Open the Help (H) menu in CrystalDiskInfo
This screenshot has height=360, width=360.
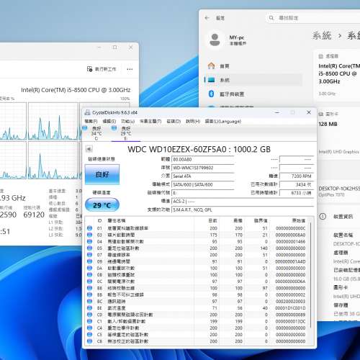[193, 121]
